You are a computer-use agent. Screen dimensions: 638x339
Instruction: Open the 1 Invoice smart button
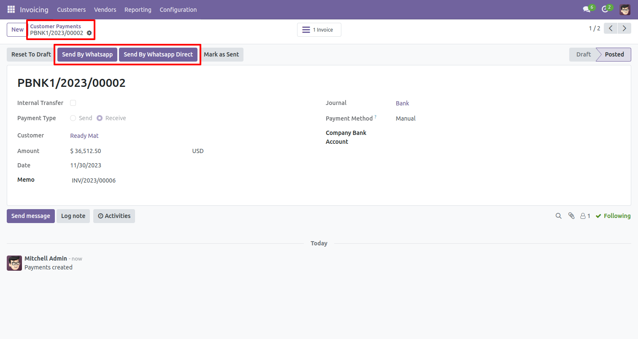tap(319, 30)
